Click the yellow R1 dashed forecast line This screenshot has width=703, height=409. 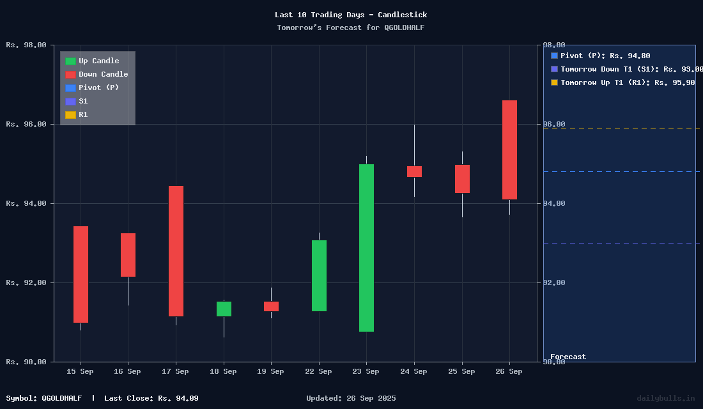coord(621,128)
